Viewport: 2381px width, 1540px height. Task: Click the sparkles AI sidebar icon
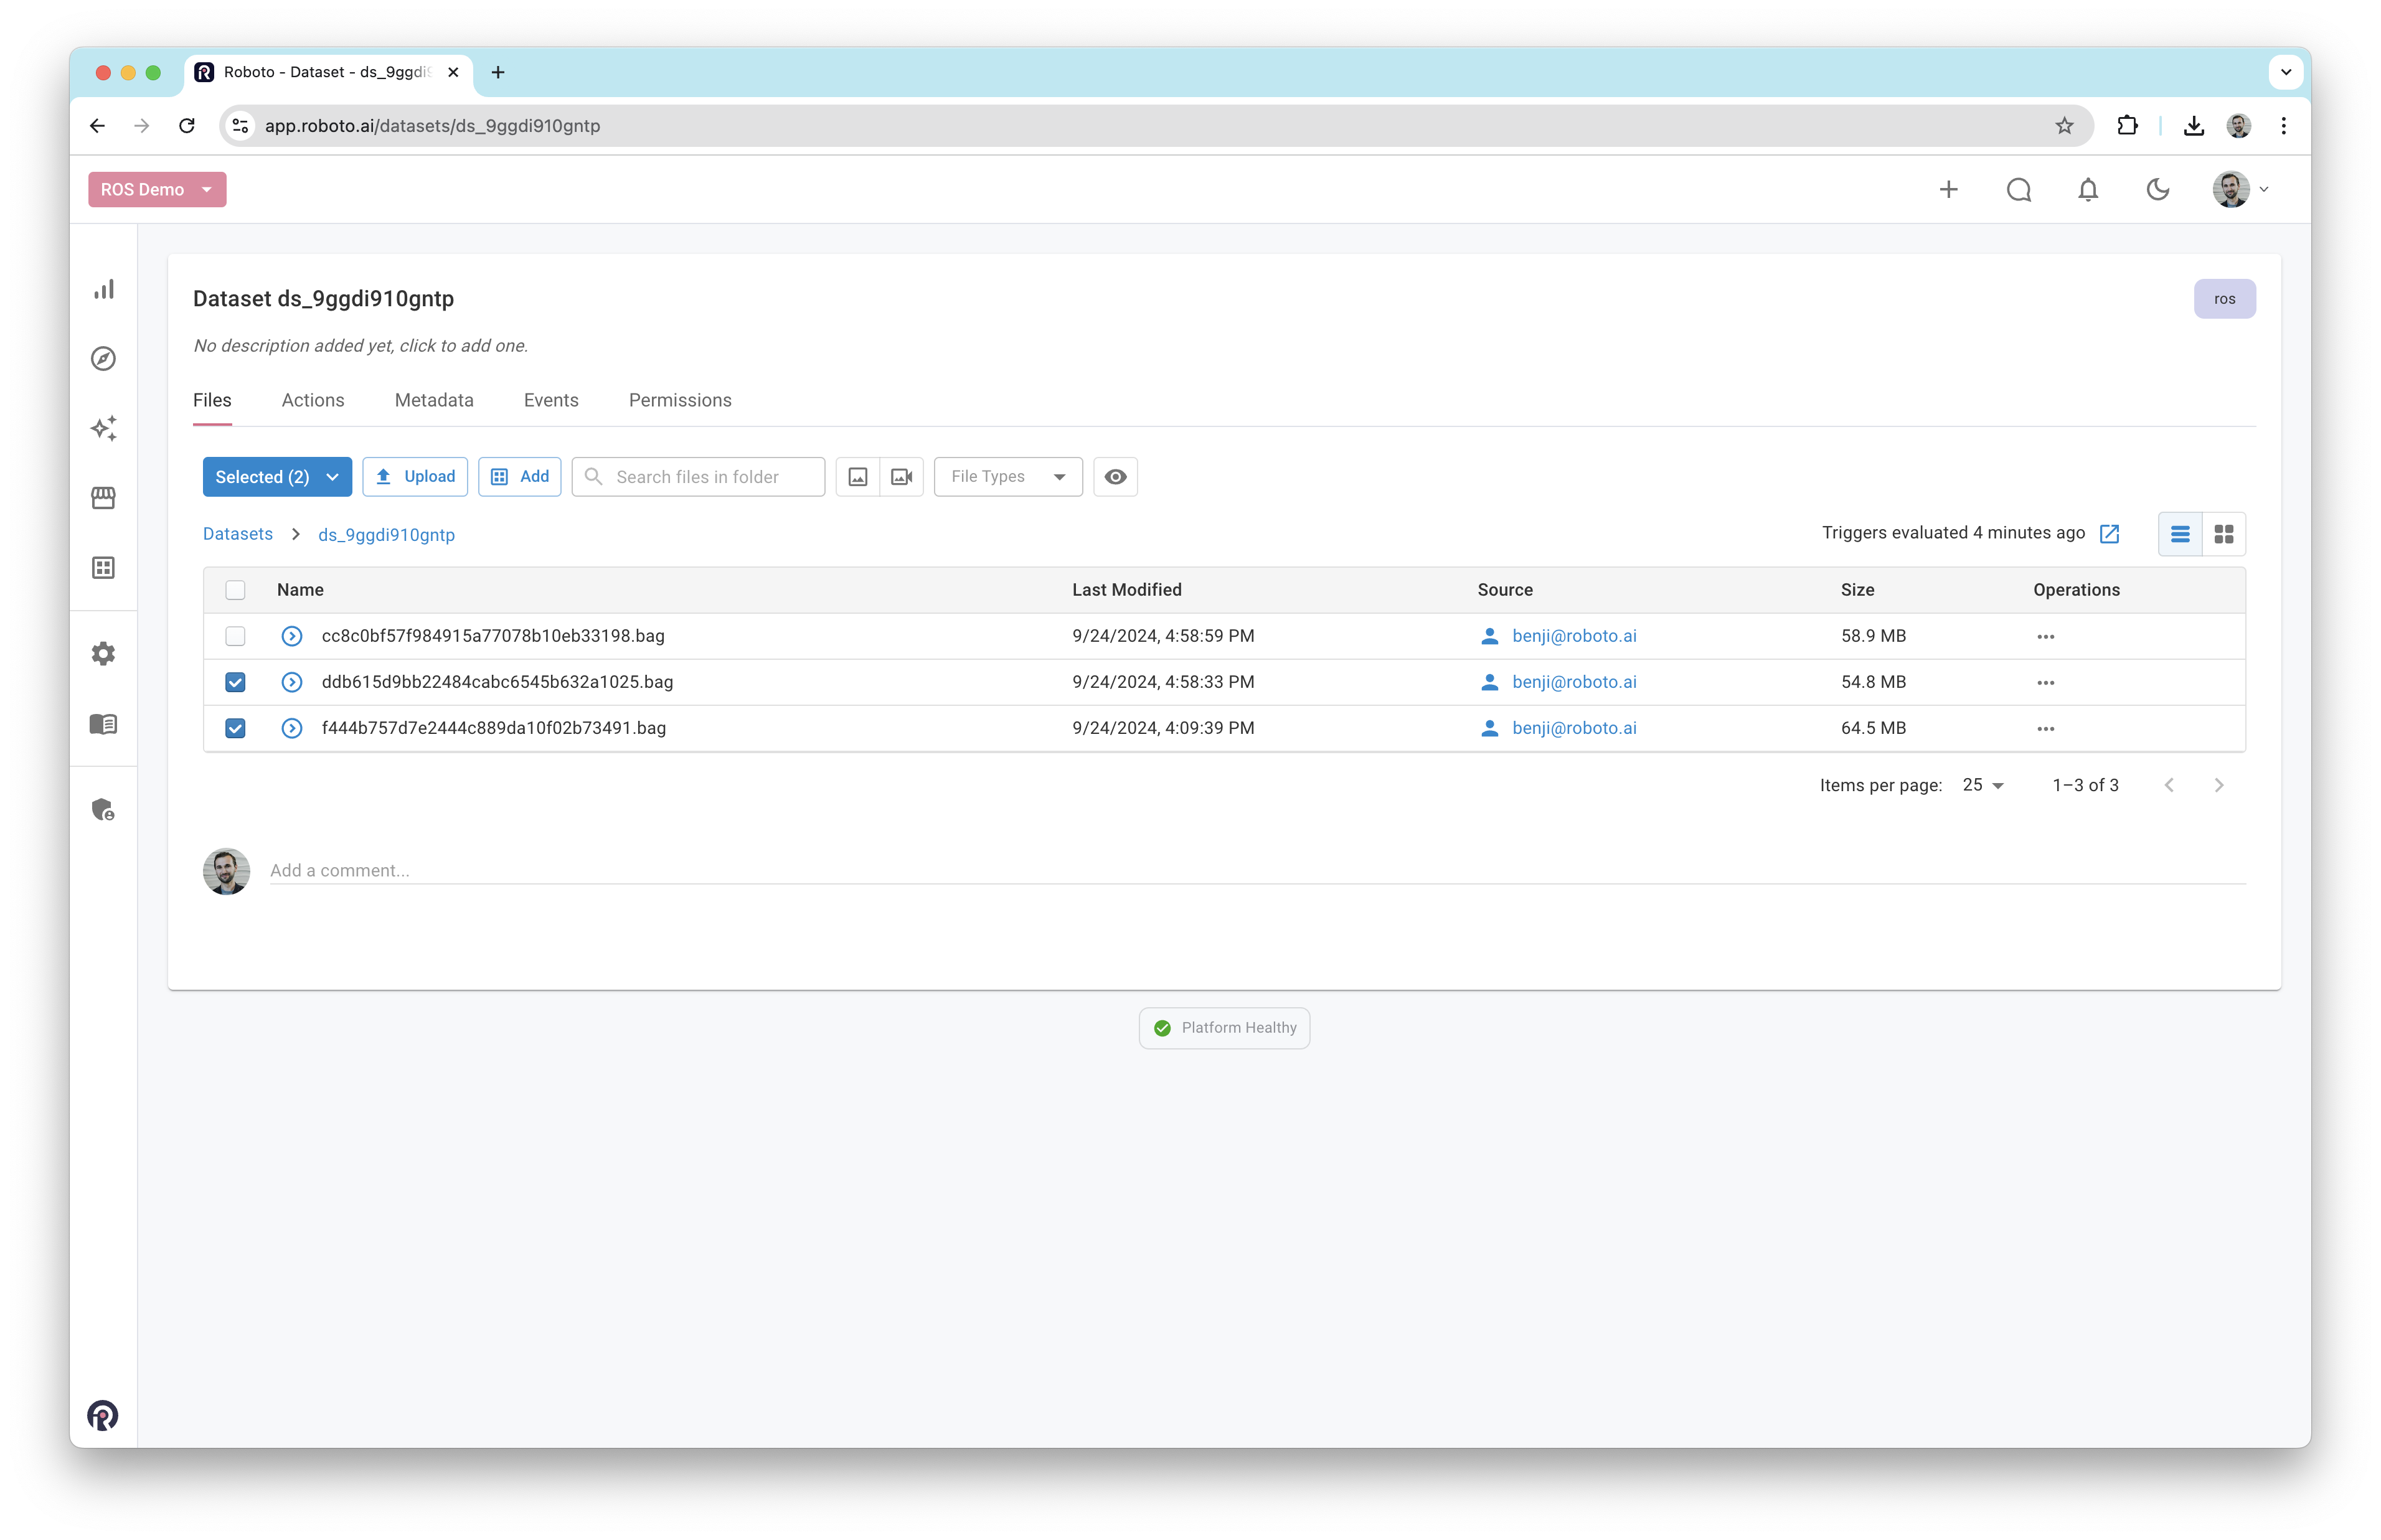coord(104,428)
